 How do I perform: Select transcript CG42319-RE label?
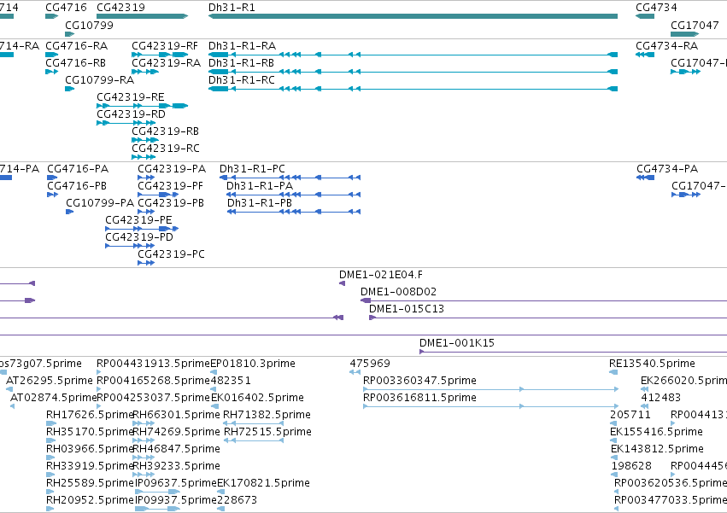click(131, 97)
